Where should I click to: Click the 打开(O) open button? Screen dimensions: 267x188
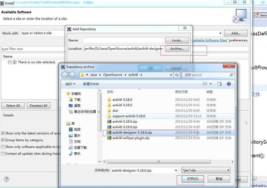coord(193,179)
